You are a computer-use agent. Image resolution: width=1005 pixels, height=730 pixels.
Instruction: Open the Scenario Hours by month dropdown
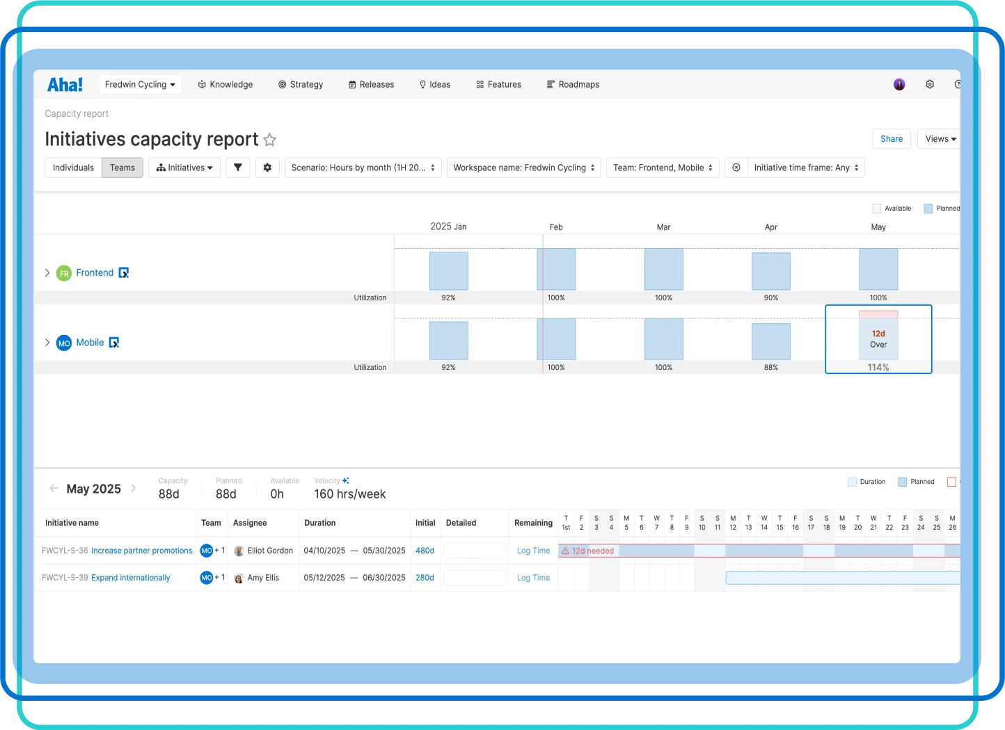coord(363,168)
